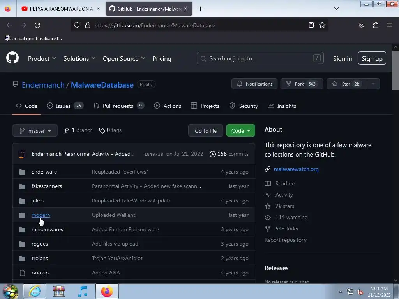
Task: Click the Go to file button
Action: (x=206, y=131)
